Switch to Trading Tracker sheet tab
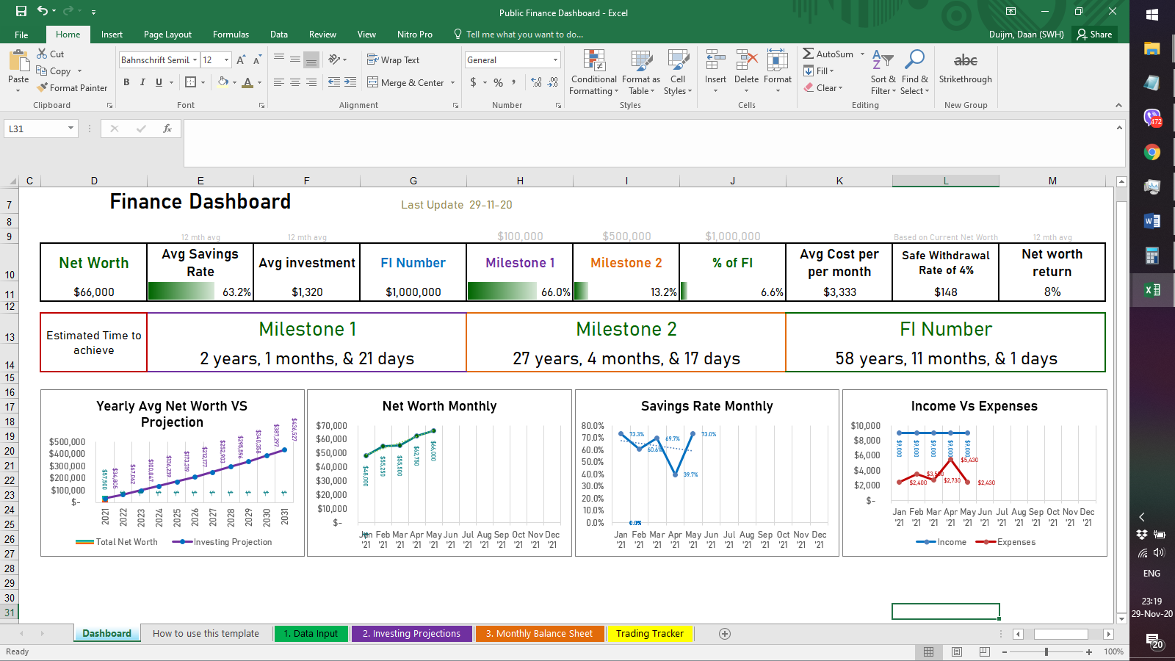Viewport: 1175px width, 661px height. [649, 634]
